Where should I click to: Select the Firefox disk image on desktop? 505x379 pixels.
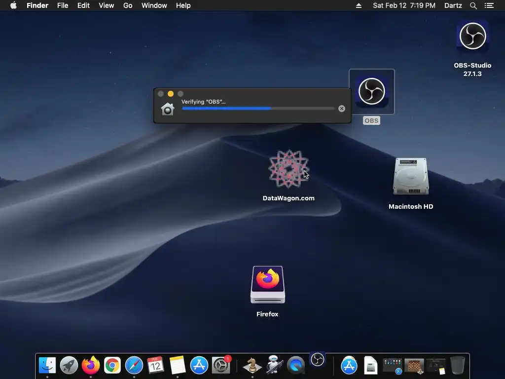click(x=268, y=285)
